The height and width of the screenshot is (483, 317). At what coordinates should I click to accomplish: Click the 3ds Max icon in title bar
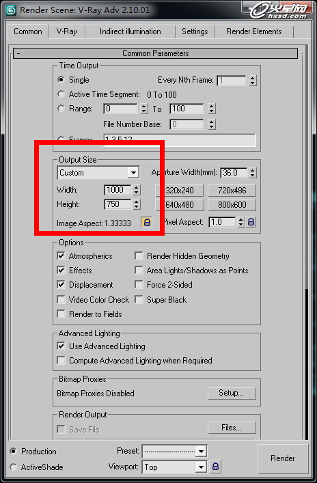(12, 10)
